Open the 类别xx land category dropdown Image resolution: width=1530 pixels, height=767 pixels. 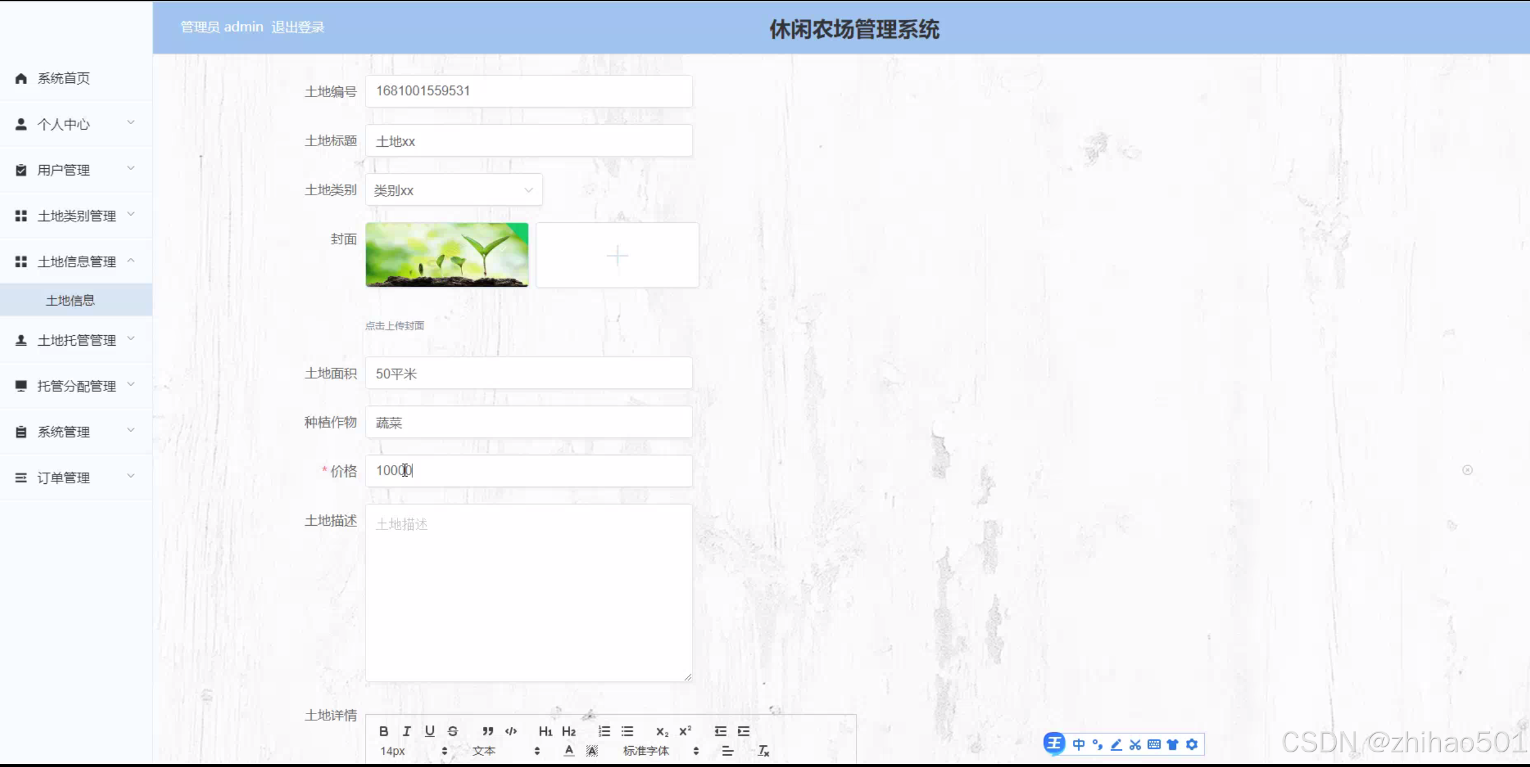coord(453,190)
